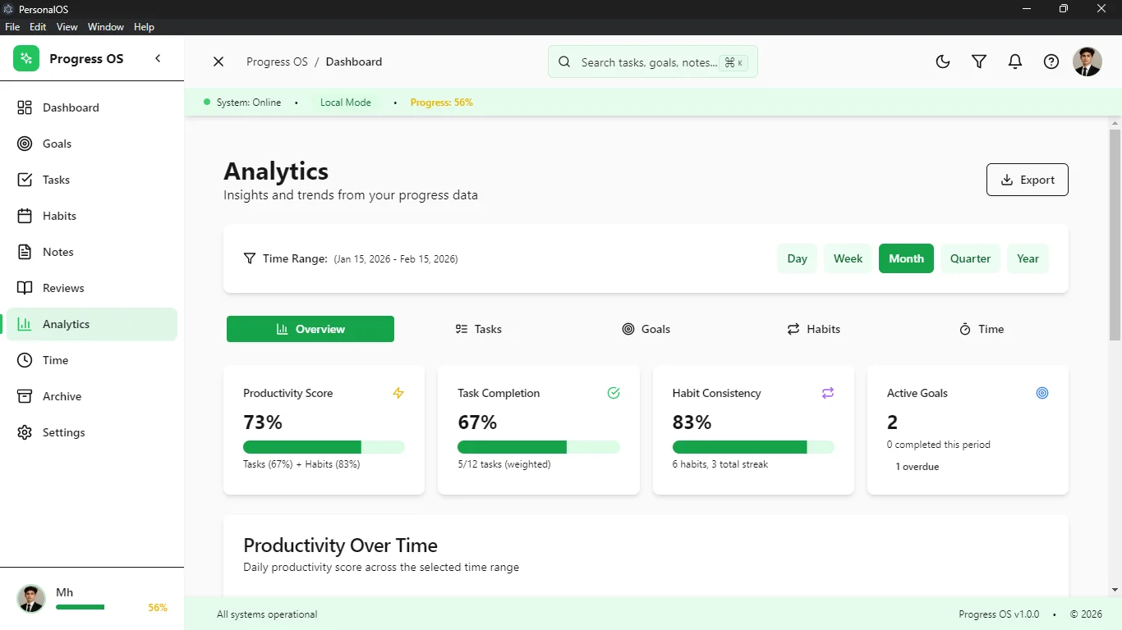Go to Dashboard in the sidebar
Screen dimensions: 1122x630
(x=92, y=107)
